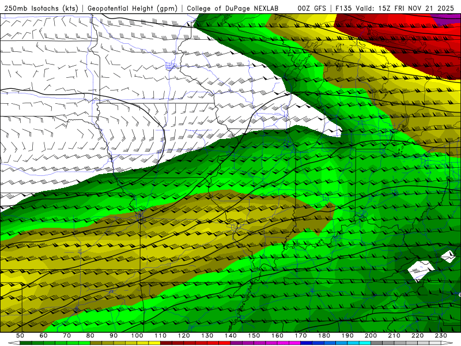
Task: Click the 160 label on the color scale
Action: [277, 336]
